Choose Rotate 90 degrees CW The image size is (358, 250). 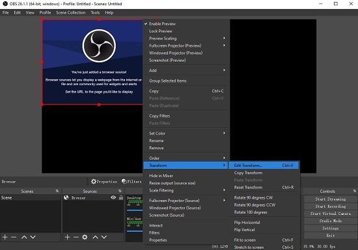(x=264, y=197)
